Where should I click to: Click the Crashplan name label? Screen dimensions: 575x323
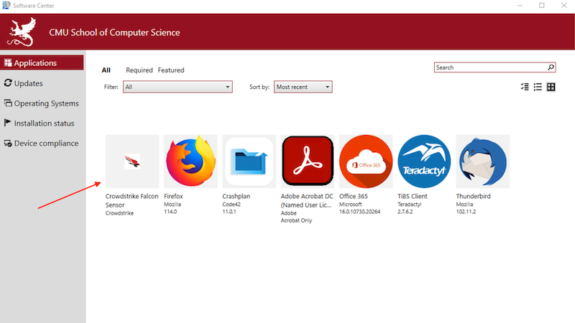[x=236, y=196]
